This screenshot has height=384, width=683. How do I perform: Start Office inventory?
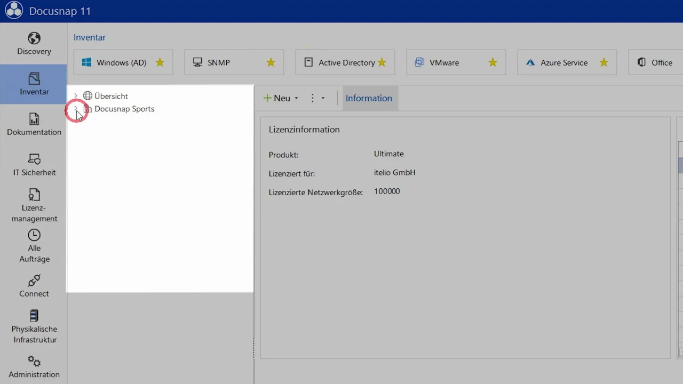(x=656, y=62)
